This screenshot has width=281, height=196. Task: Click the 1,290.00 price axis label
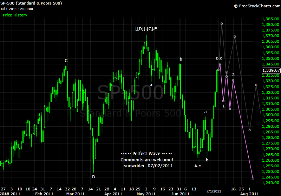(270, 126)
